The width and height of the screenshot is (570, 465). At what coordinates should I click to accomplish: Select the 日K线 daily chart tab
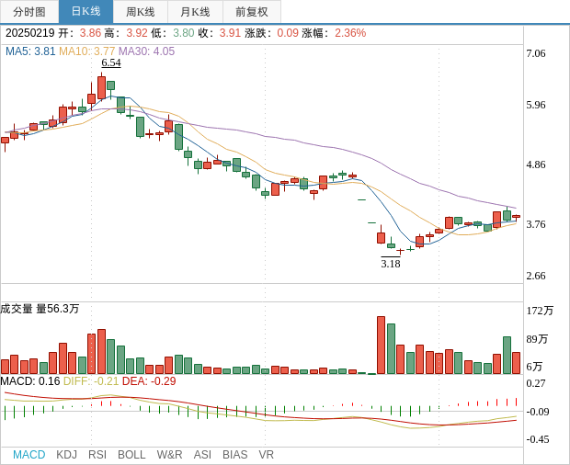pos(85,12)
